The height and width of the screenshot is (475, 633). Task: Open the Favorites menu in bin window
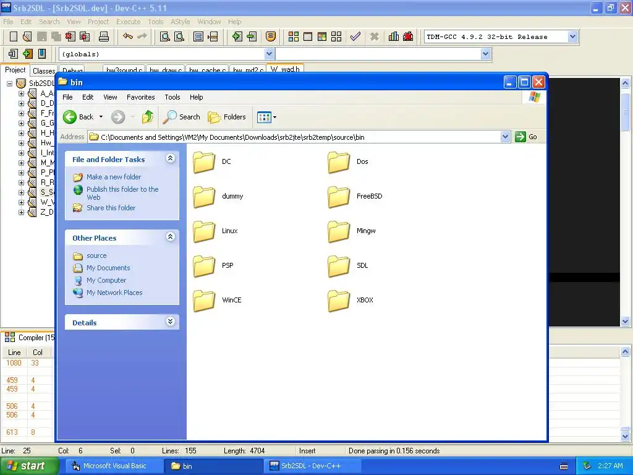(x=140, y=97)
